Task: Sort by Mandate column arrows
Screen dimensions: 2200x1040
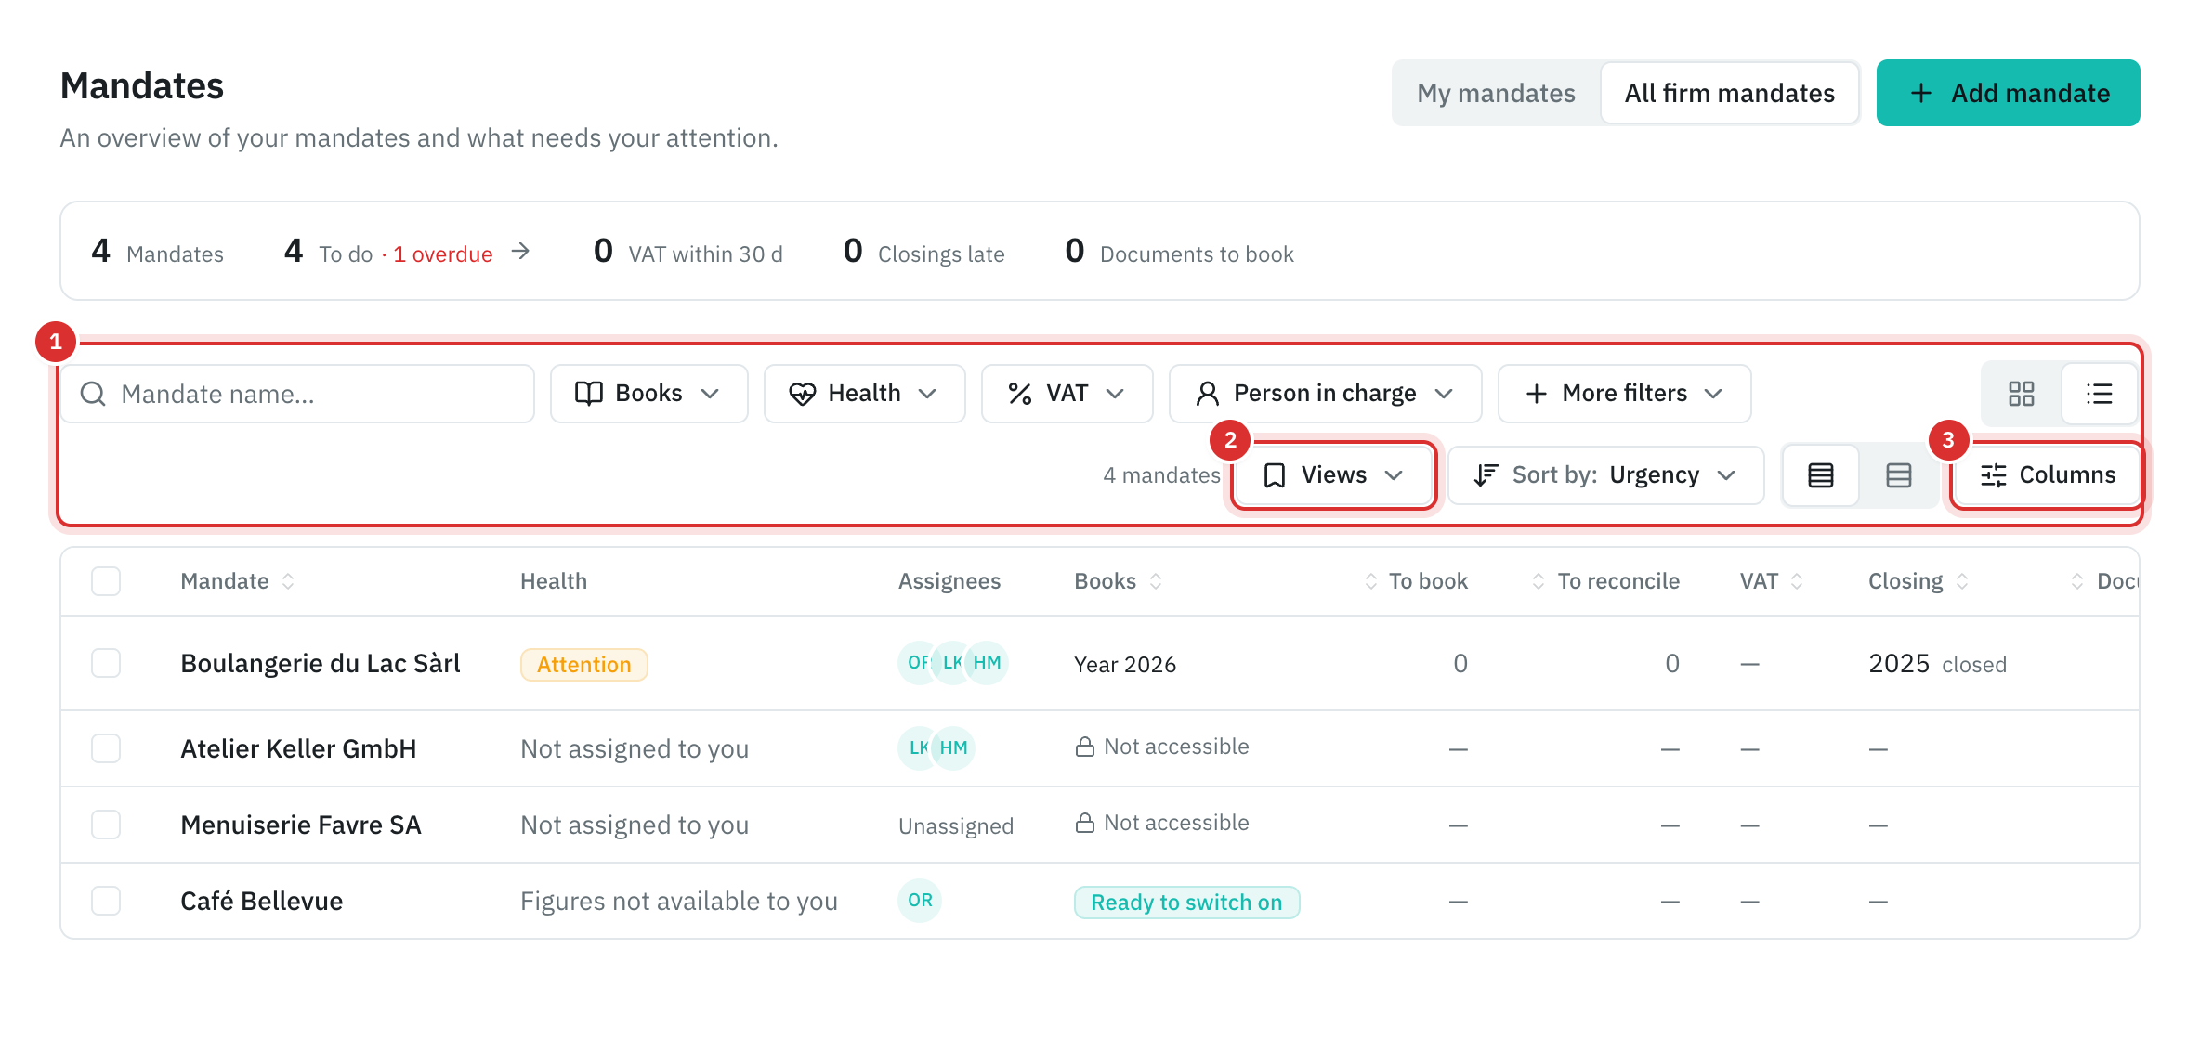Action: pyautogui.click(x=288, y=581)
